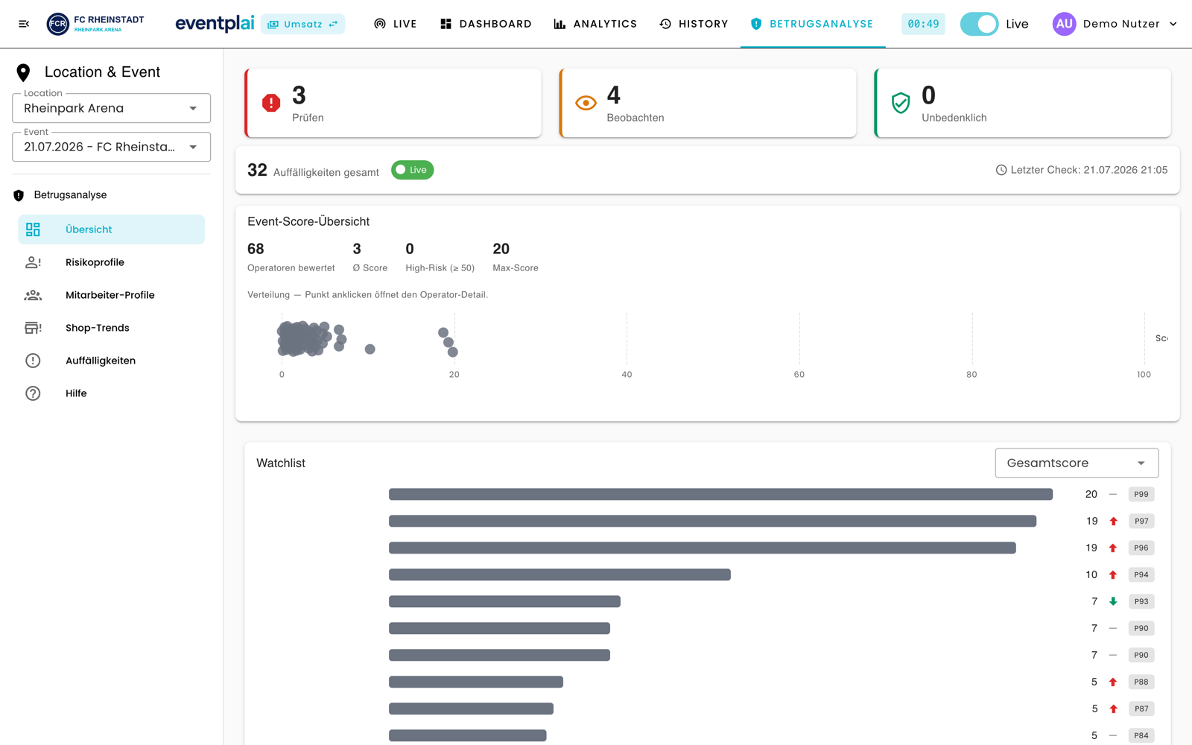Click the top watchlist bar scoring 20
This screenshot has height=745, width=1192.
(720, 494)
